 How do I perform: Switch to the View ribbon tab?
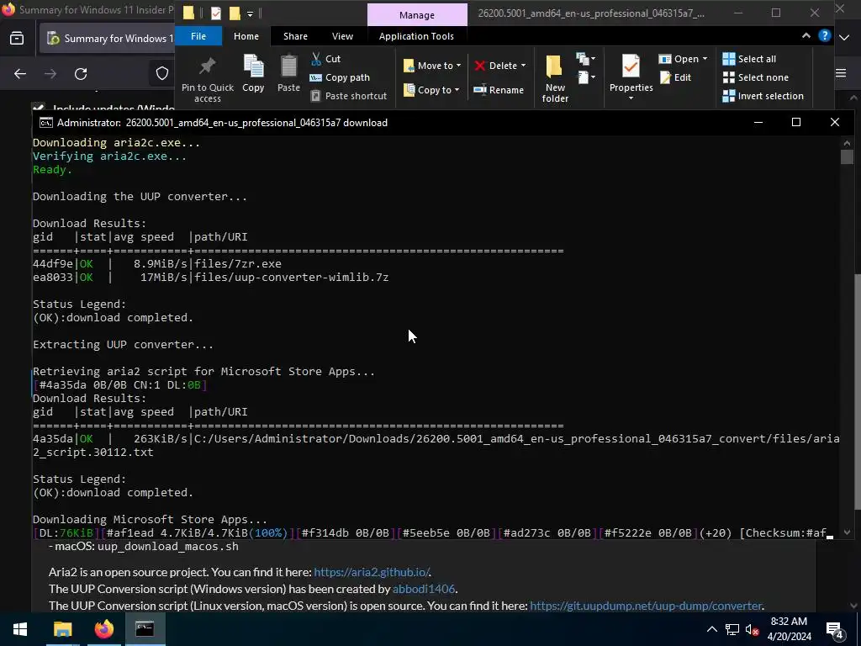pyautogui.click(x=343, y=36)
